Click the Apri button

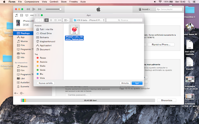tap(137, 83)
